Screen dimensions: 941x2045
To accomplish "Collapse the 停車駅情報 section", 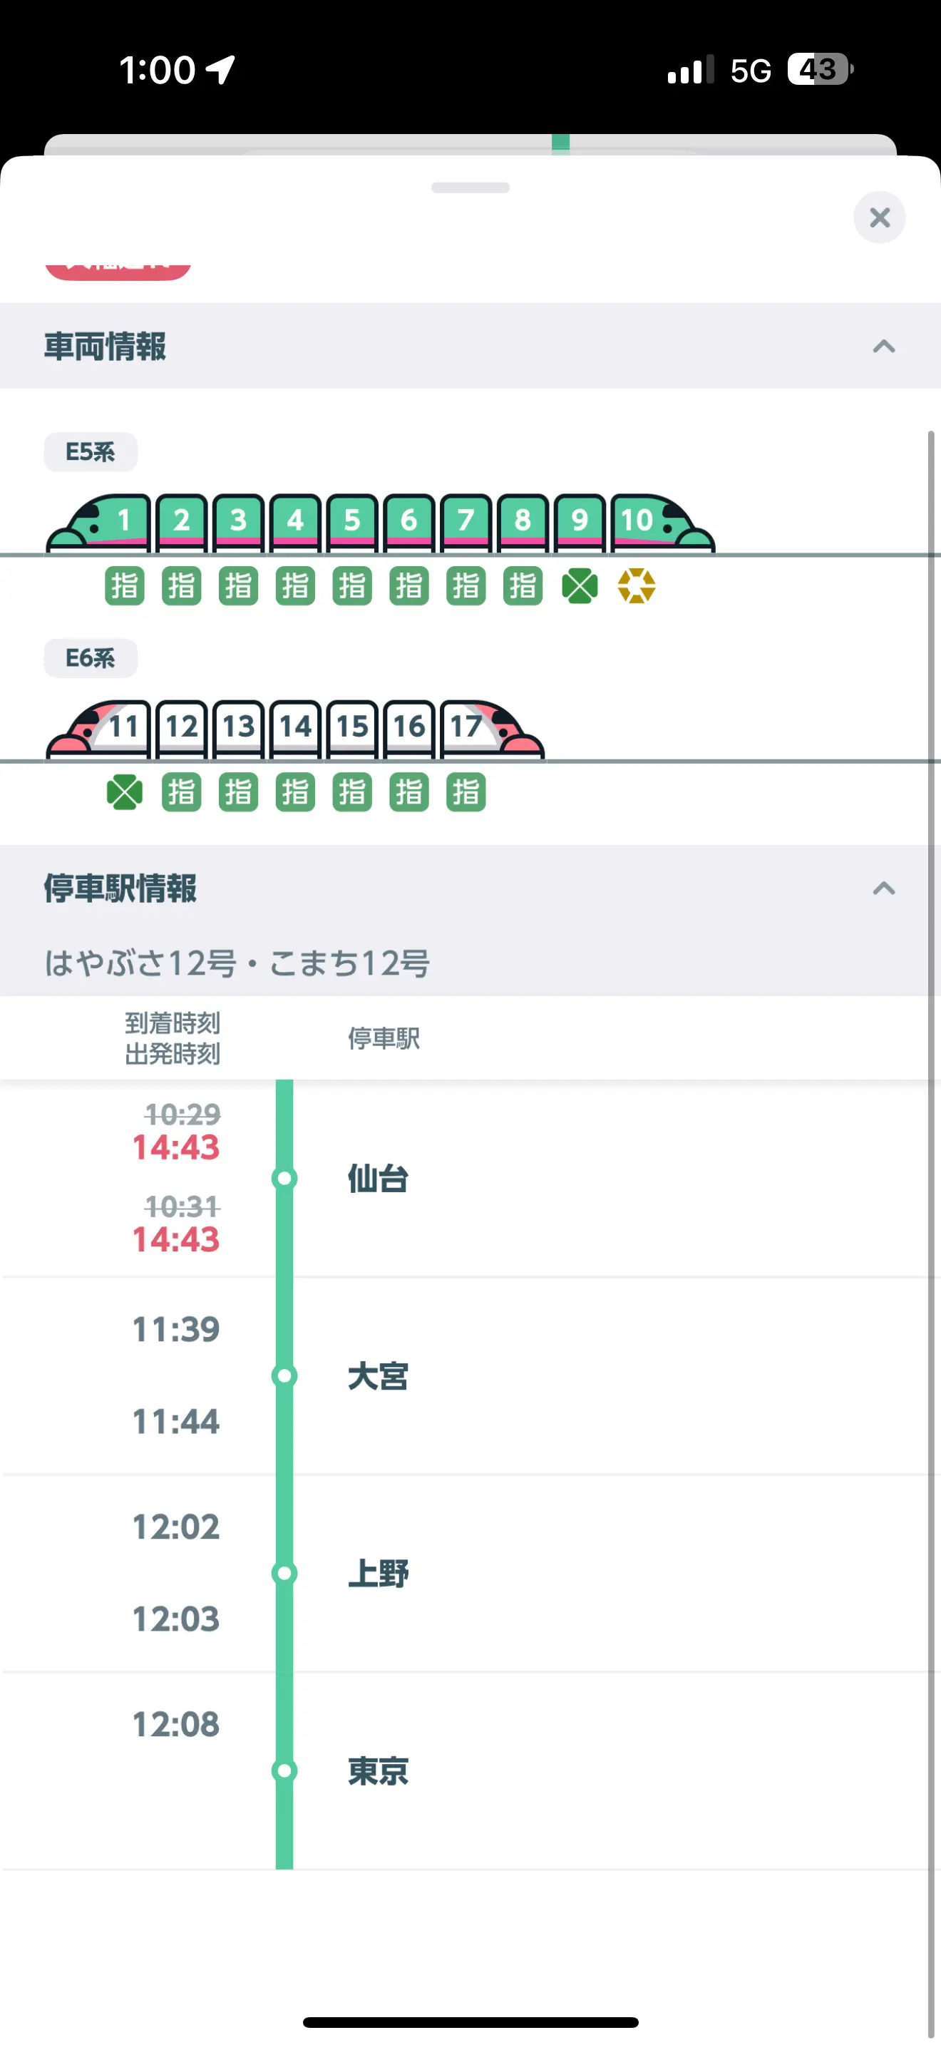I will tap(884, 888).
